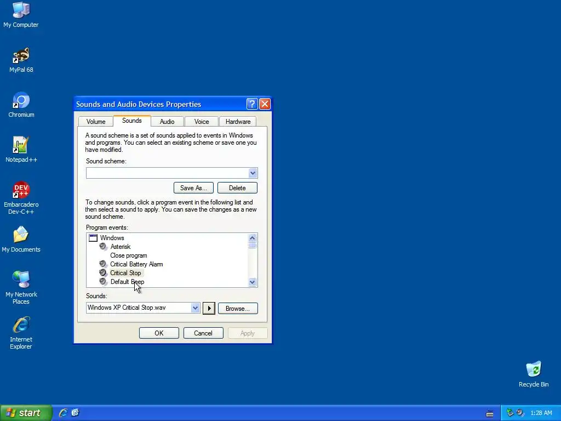561x421 pixels.
Task: Click speaker icon beside Default Beep
Action: 104,281
